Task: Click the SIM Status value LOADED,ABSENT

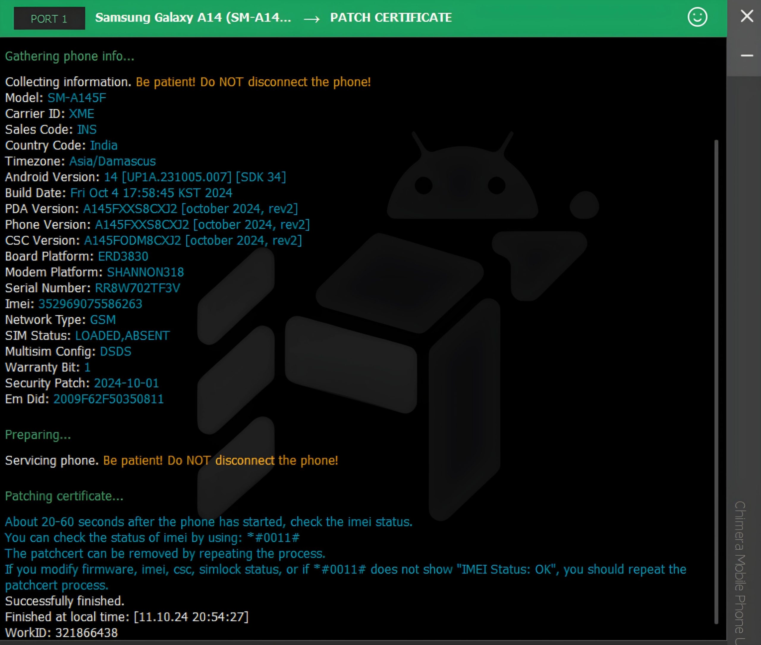Action: [x=122, y=336]
